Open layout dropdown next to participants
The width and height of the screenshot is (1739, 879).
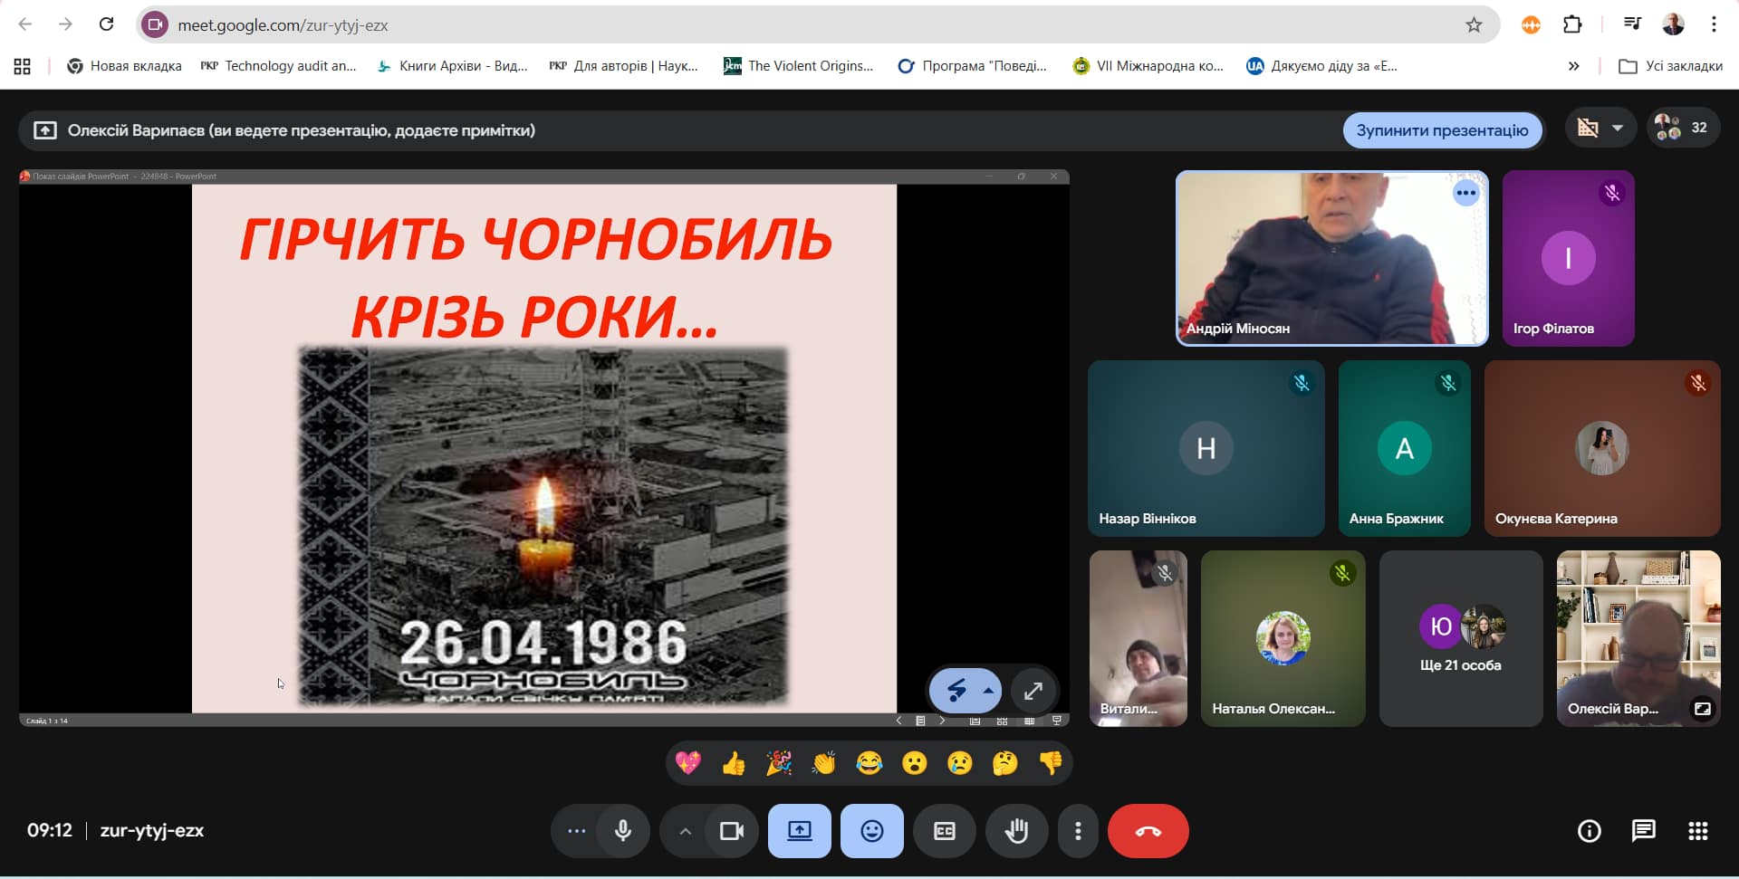tap(1600, 129)
